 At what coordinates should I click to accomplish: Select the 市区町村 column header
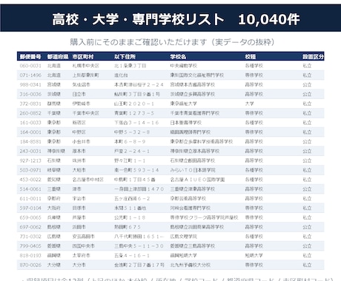click(x=83, y=57)
